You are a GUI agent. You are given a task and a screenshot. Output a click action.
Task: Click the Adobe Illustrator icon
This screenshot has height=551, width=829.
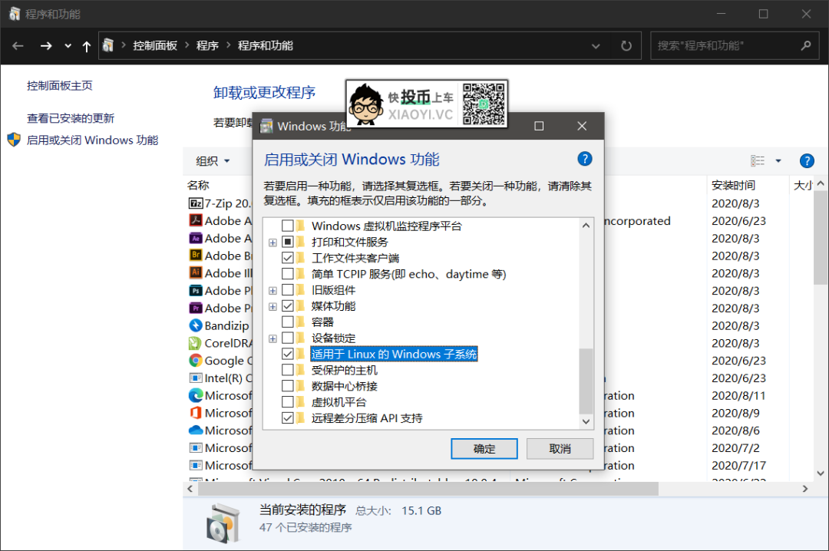click(196, 273)
